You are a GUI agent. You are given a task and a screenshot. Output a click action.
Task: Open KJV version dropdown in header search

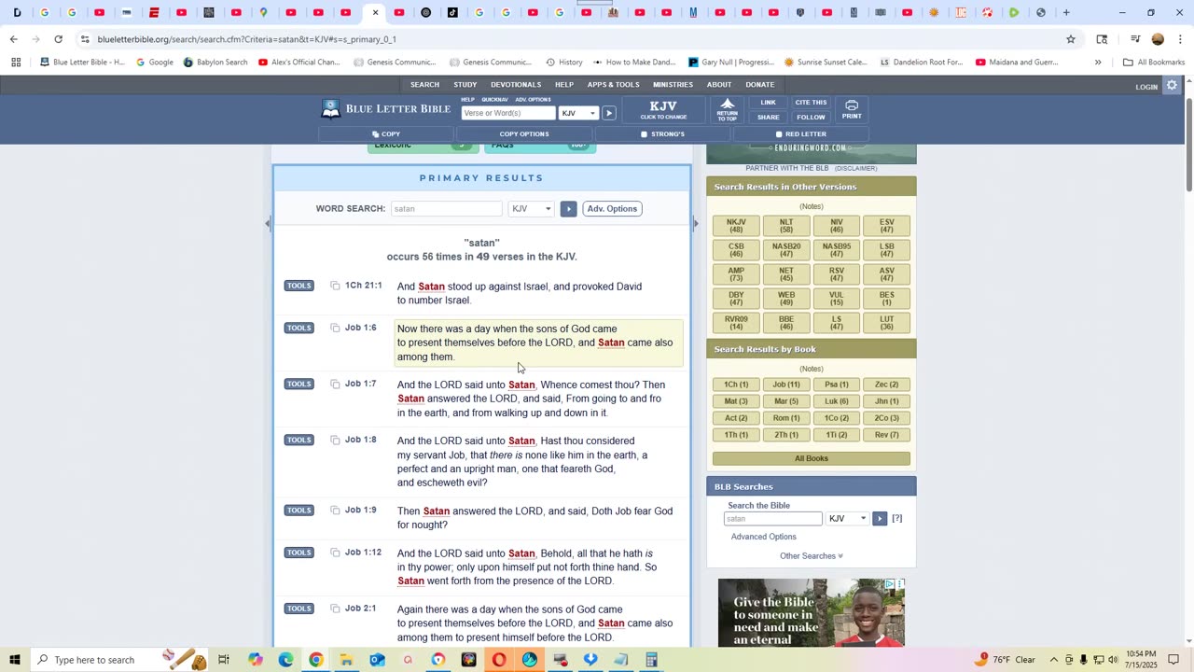point(578,113)
